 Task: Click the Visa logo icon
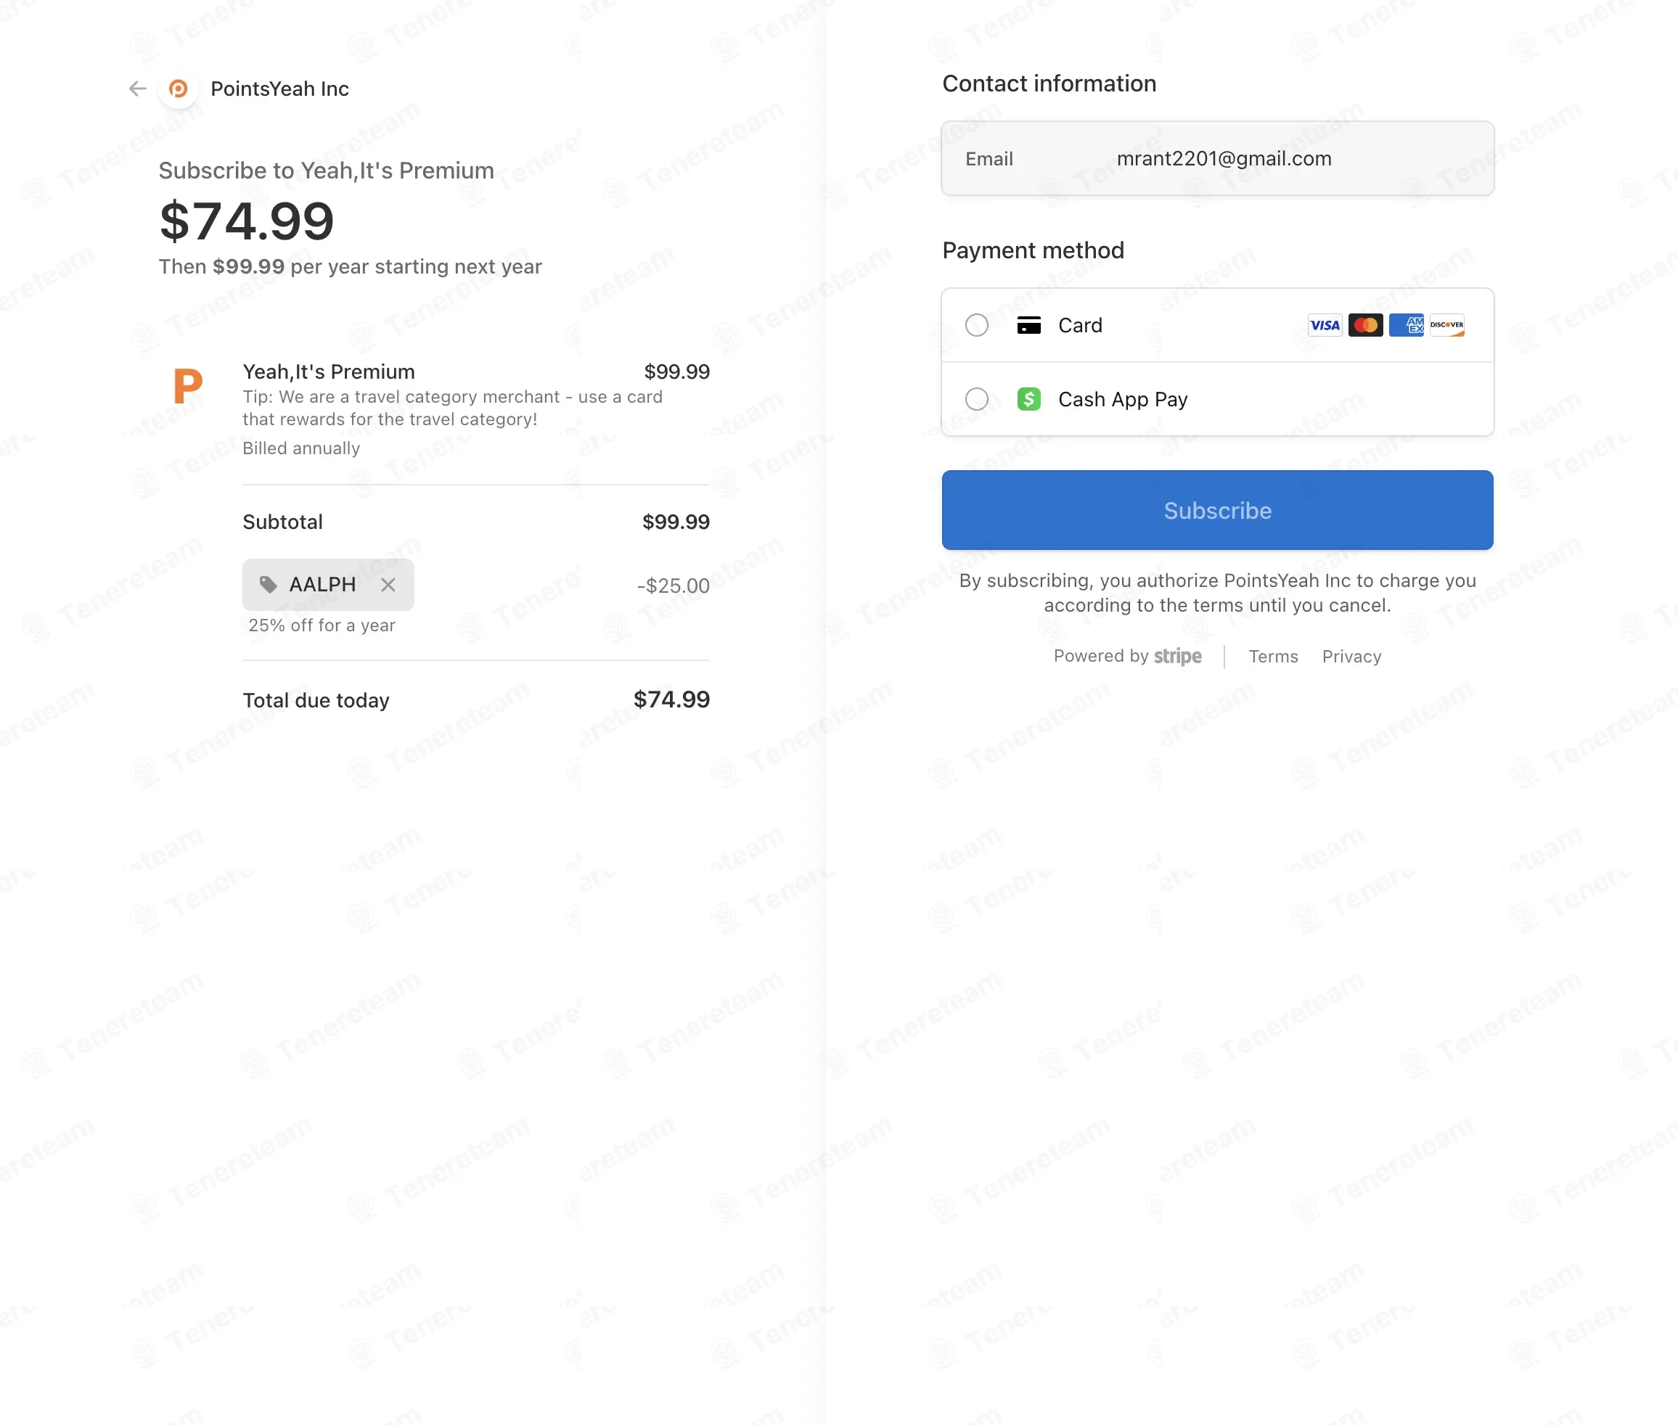pyautogui.click(x=1325, y=325)
